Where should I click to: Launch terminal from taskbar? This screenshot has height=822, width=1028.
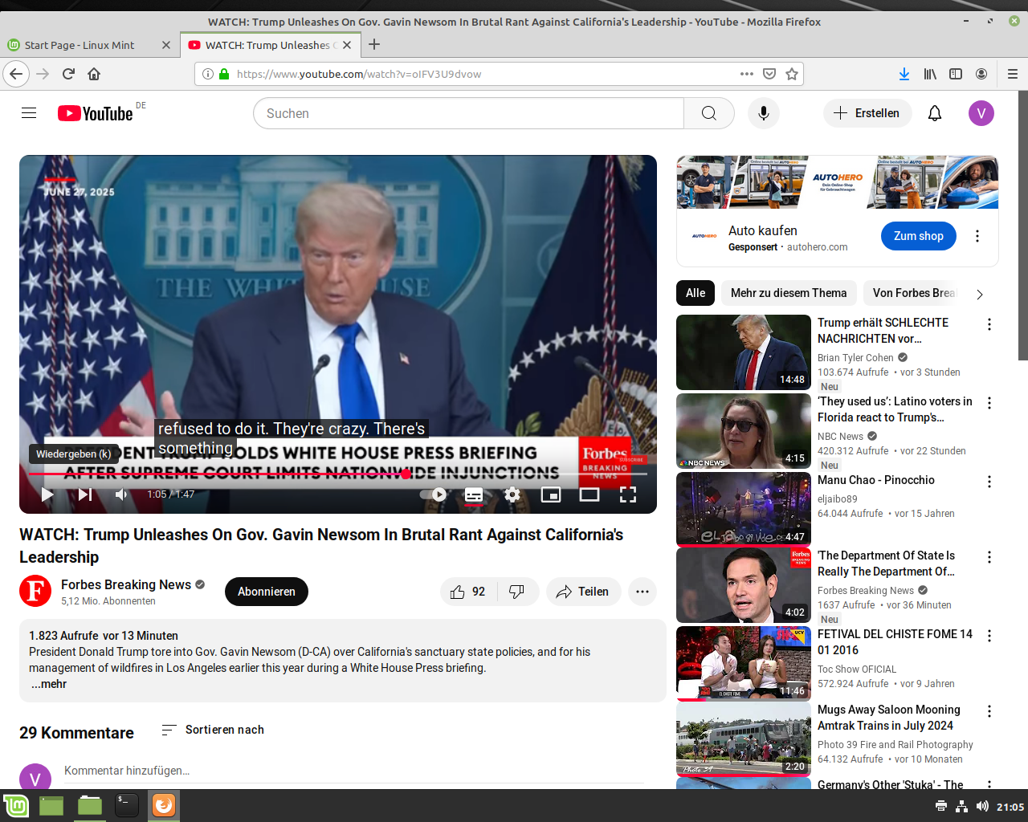pos(127,806)
